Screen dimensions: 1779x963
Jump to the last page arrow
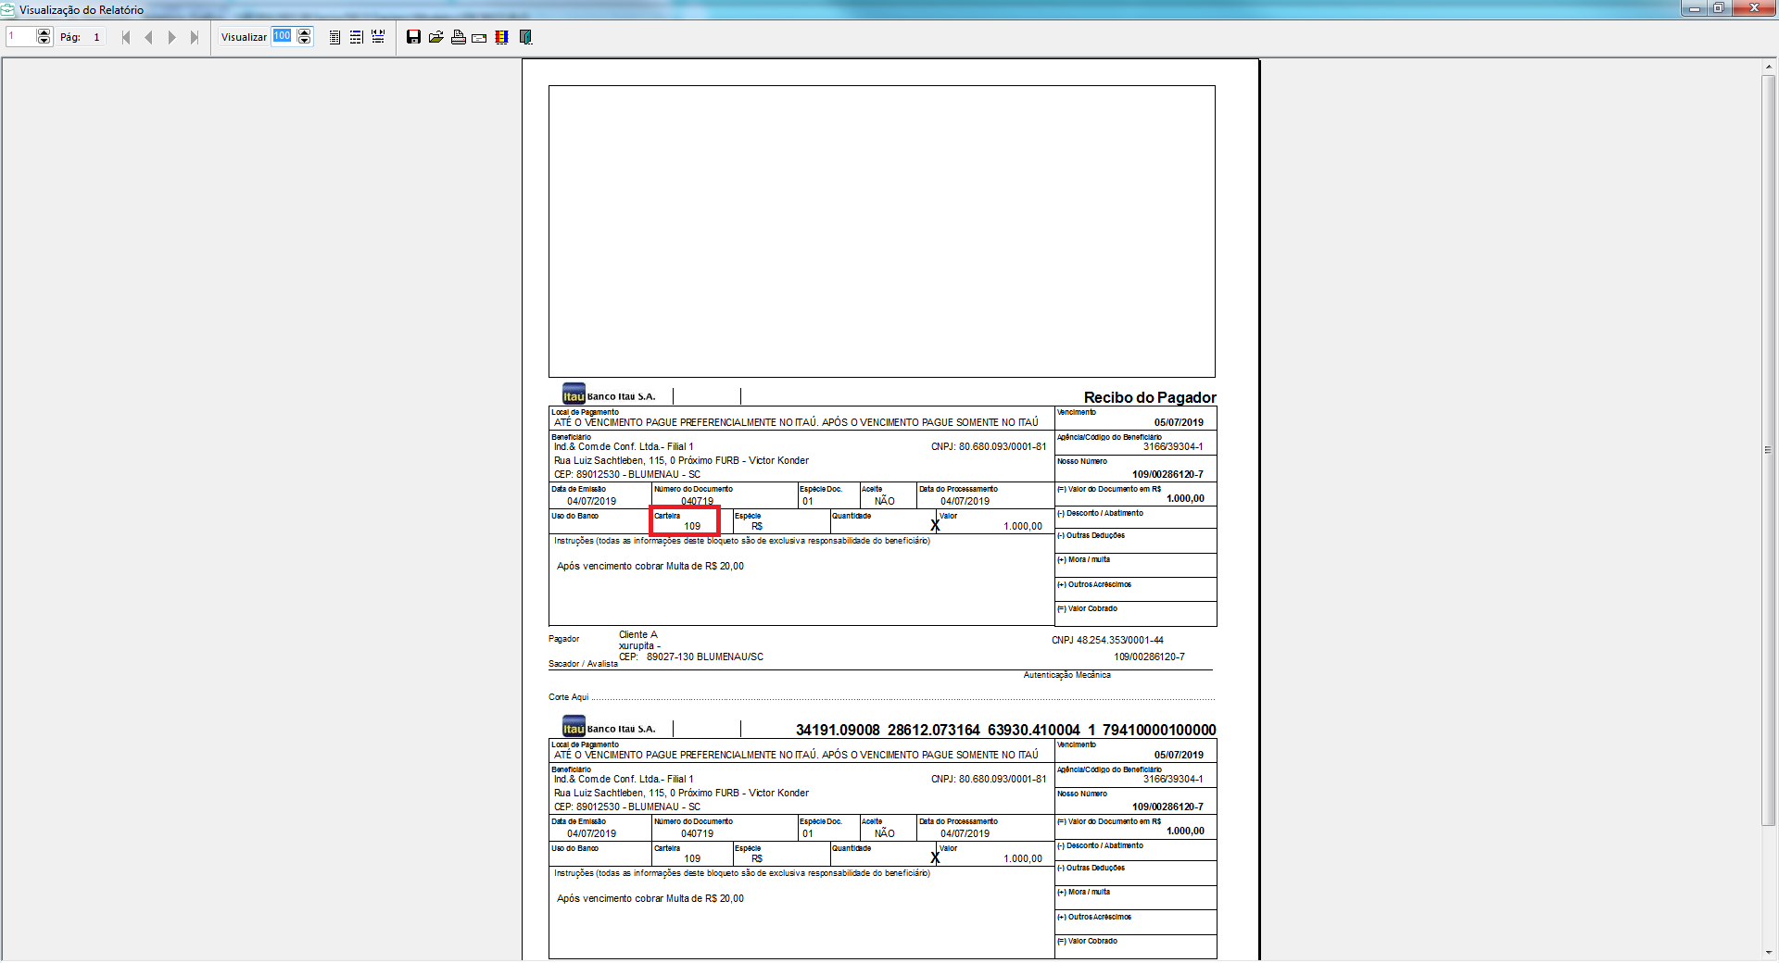(194, 37)
